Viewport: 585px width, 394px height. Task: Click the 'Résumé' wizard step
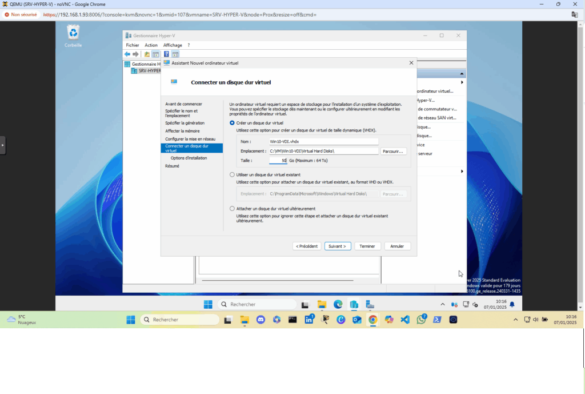pos(172,166)
